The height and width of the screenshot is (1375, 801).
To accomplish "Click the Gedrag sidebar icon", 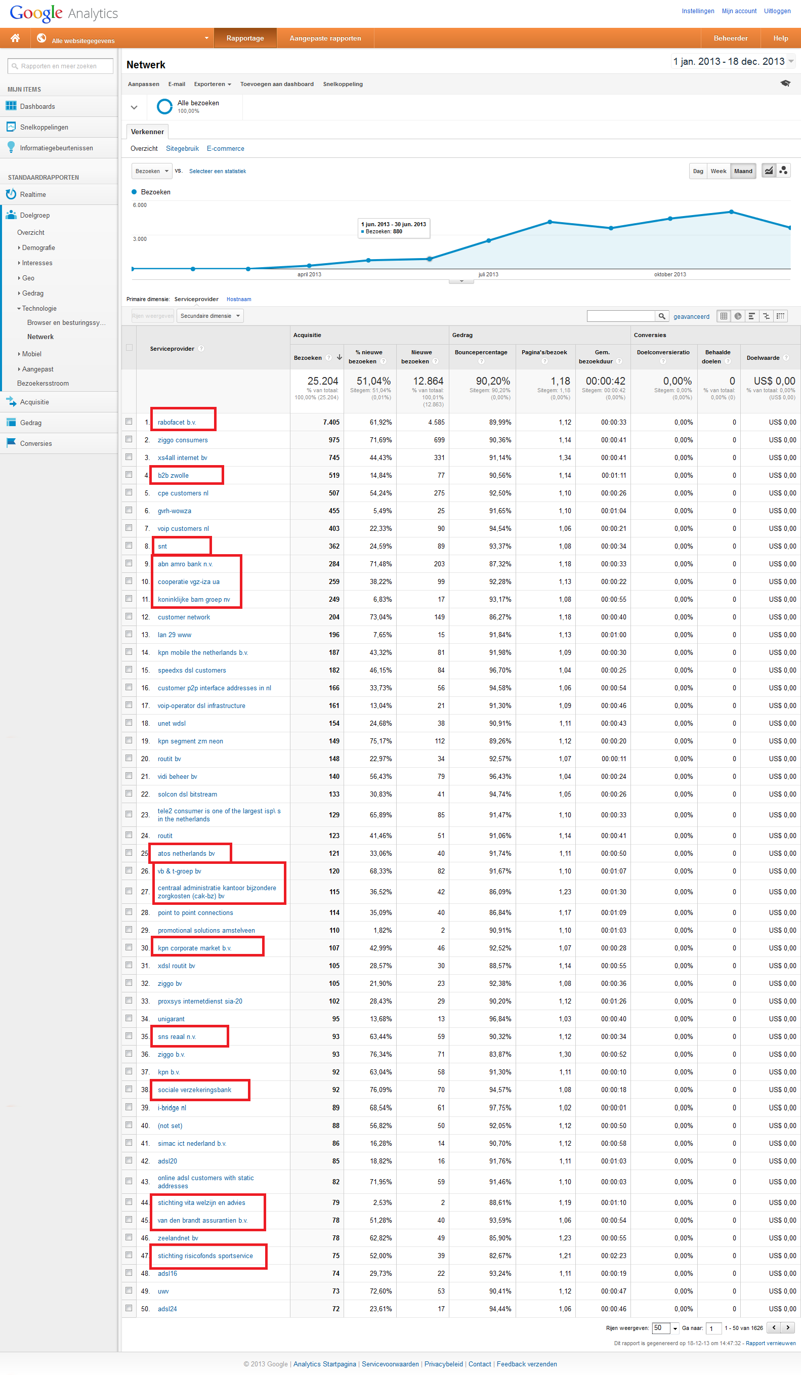I will point(11,423).
